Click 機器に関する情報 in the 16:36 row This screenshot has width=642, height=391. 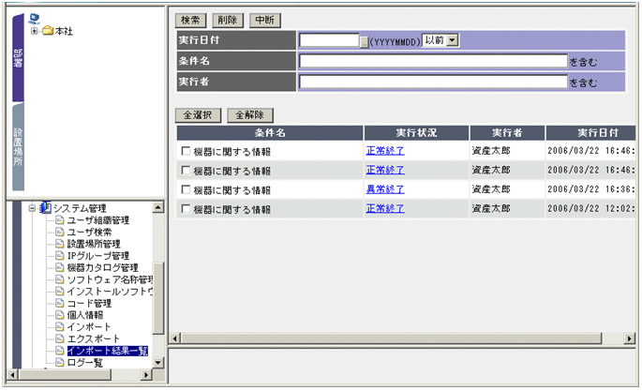click(x=232, y=190)
